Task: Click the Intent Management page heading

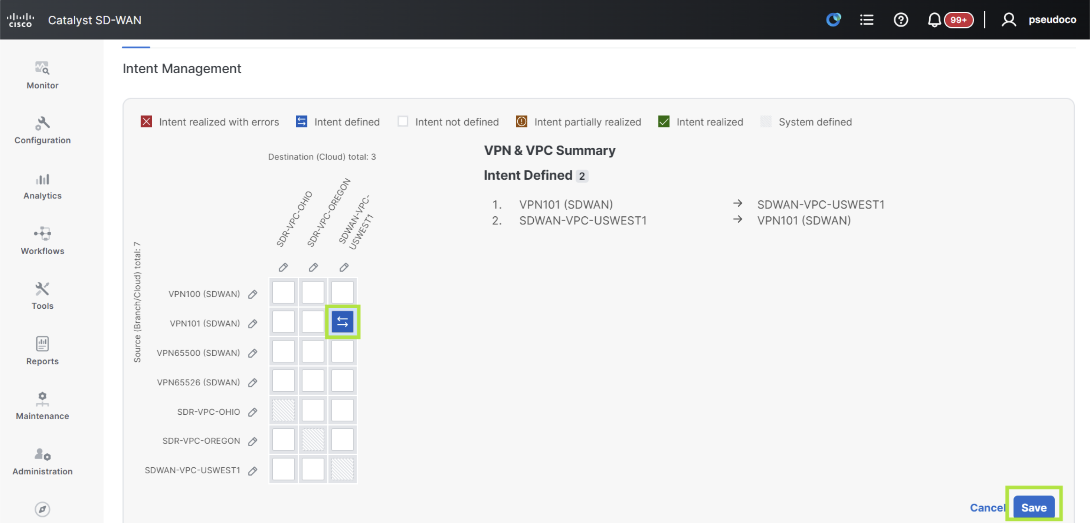Action: click(x=182, y=69)
